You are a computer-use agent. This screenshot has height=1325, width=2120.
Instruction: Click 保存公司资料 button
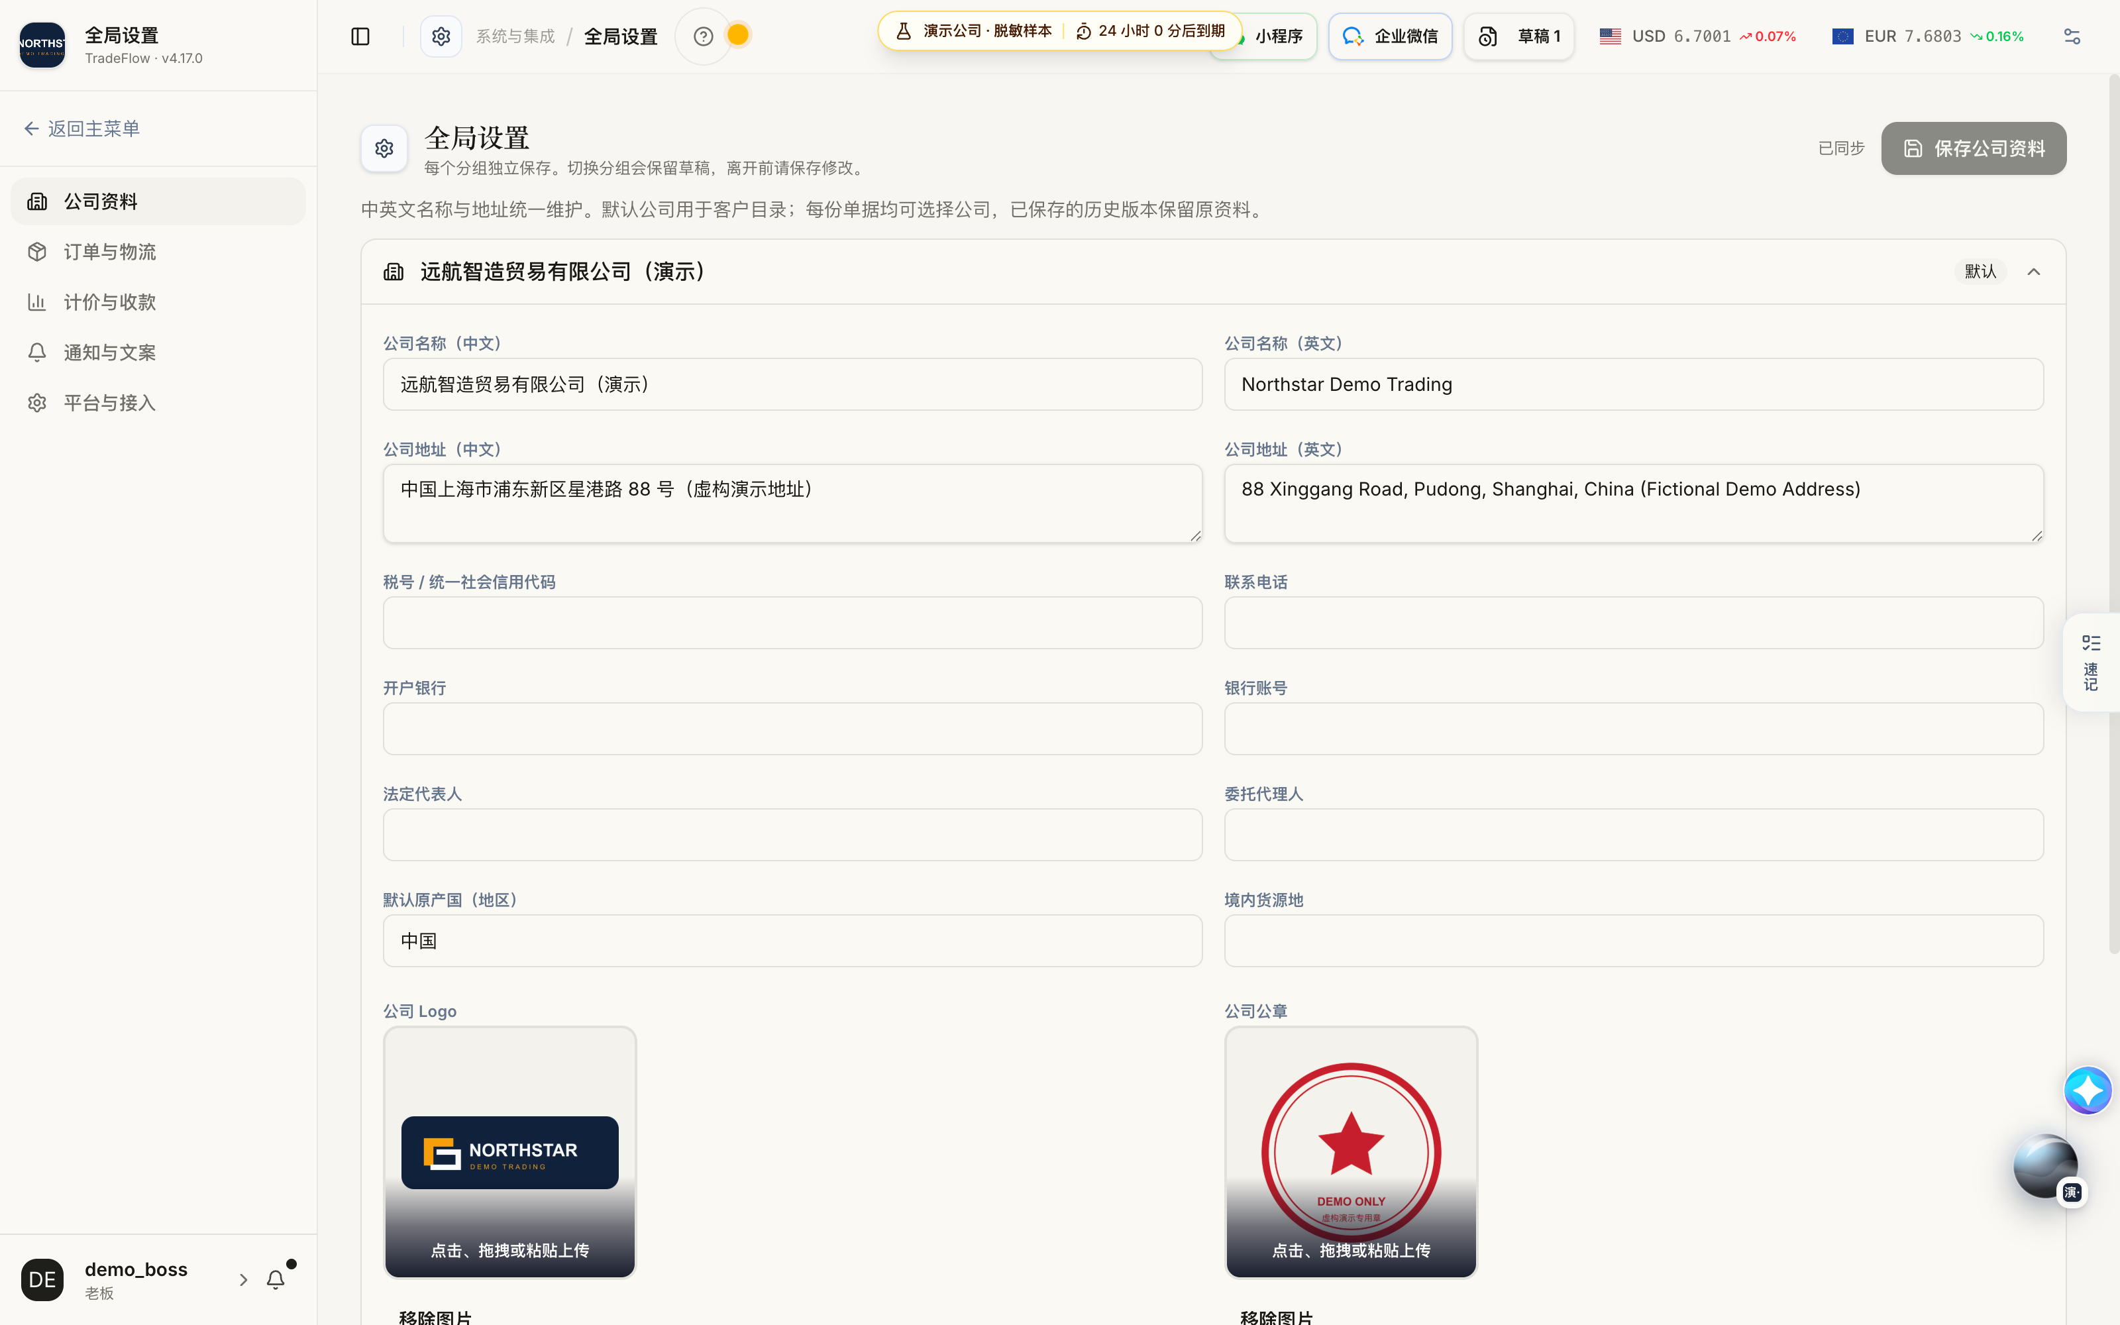(1974, 148)
